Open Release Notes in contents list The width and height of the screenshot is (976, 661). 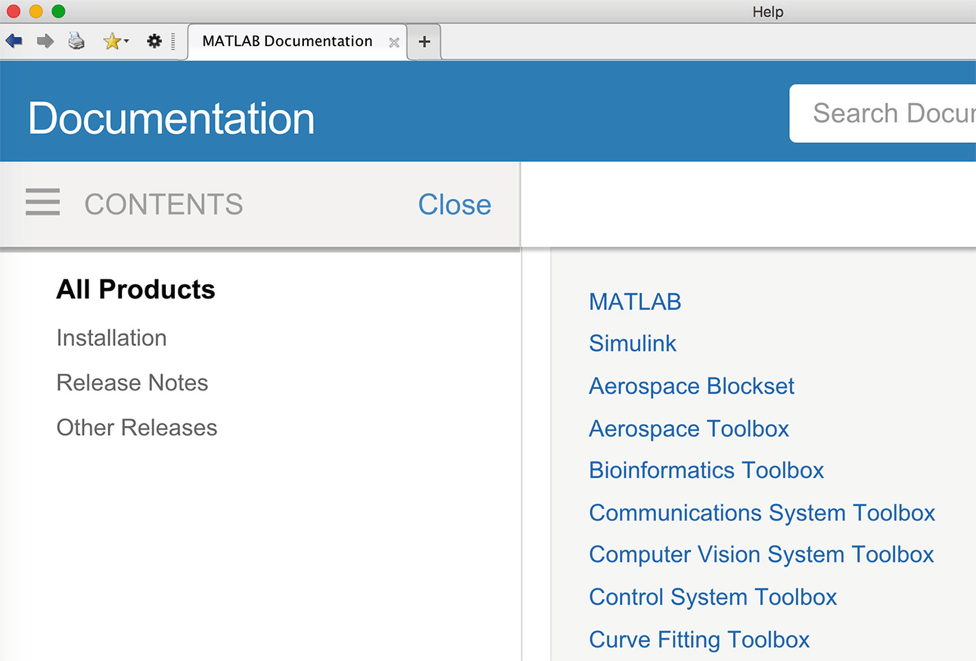[x=132, y=383]
